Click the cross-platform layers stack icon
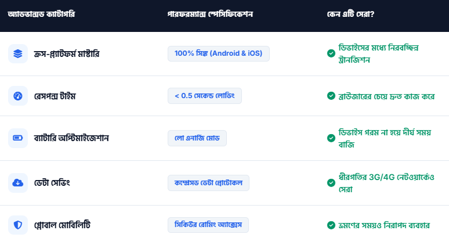449x241 pixels. [18, 53]
